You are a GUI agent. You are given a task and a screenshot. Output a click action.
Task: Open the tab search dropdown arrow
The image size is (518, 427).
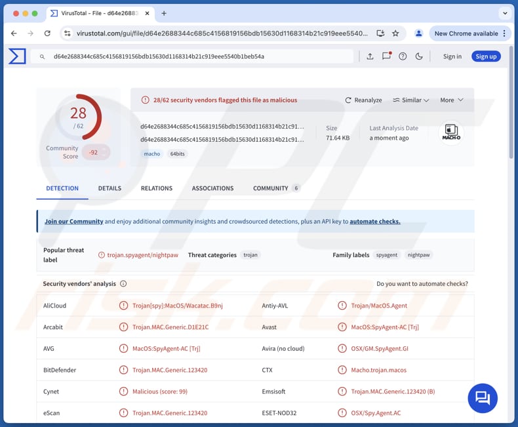[x=505, y=13]
